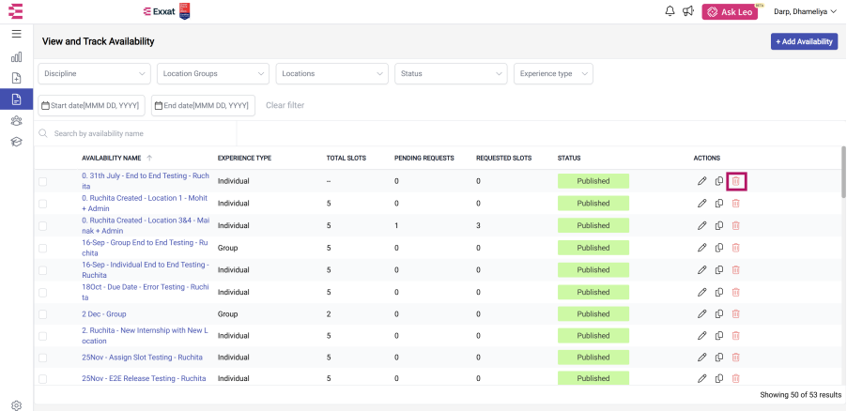The image size is (847, 411).
Task: Open the Ask Leo assistant
Action: click(730, 12)
